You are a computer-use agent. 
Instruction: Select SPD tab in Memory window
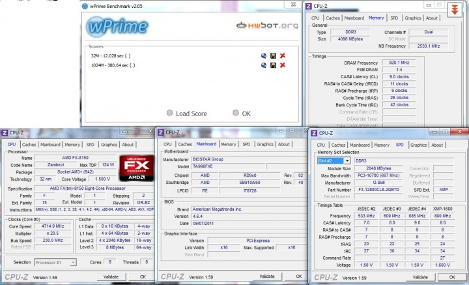[x=394, y=18]
